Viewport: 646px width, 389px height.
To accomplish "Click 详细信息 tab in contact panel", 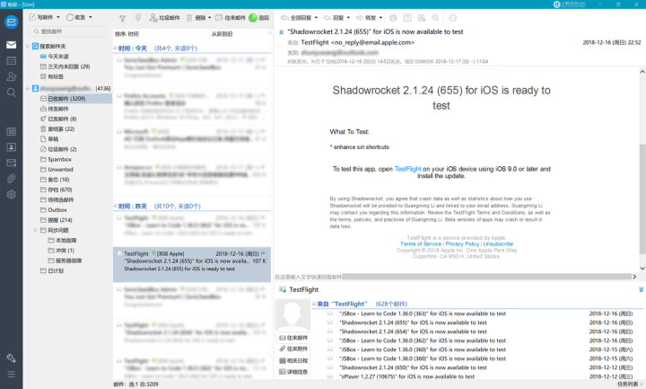I will (x=293, y=372).
